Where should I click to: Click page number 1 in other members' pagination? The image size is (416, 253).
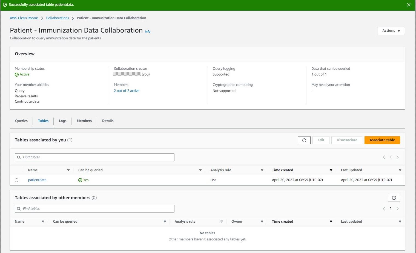point(391,208)
